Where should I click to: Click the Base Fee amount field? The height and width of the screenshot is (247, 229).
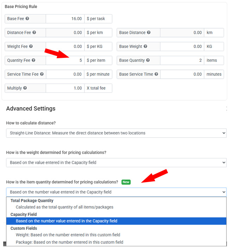tap(65, 19)
